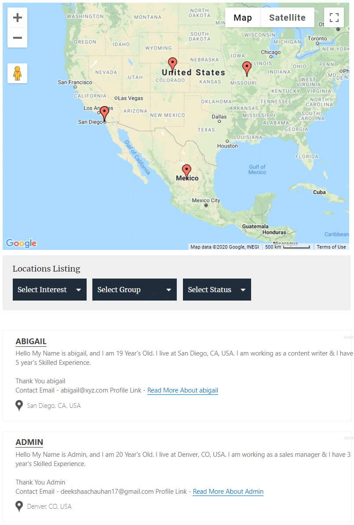Click the location pin beside San Diego address

19,405
